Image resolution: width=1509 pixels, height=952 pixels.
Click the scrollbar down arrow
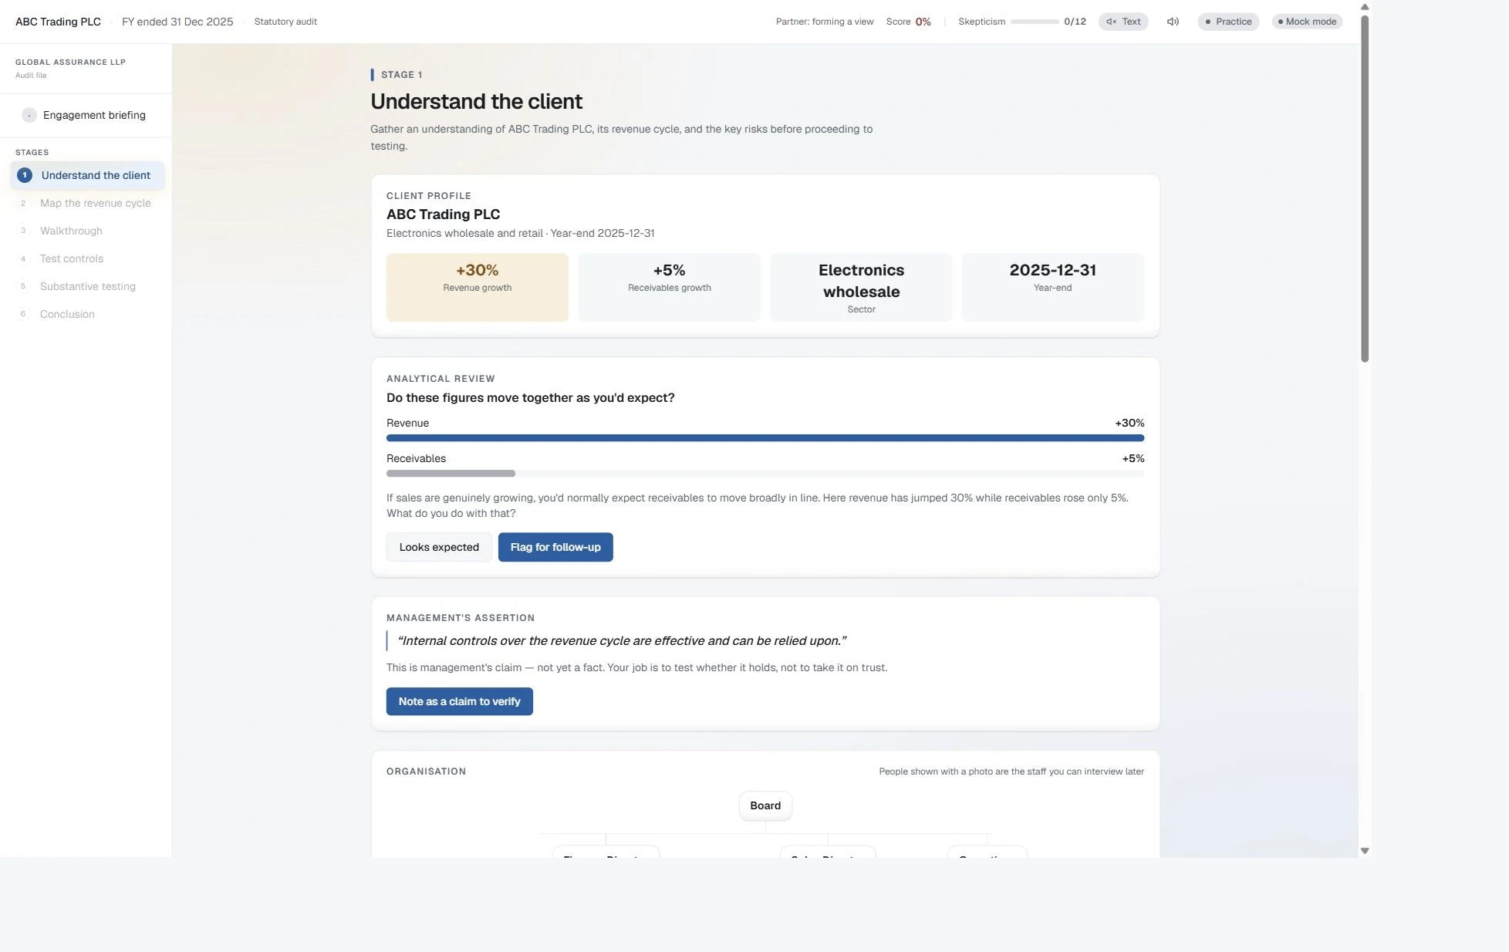point(1365,851)
